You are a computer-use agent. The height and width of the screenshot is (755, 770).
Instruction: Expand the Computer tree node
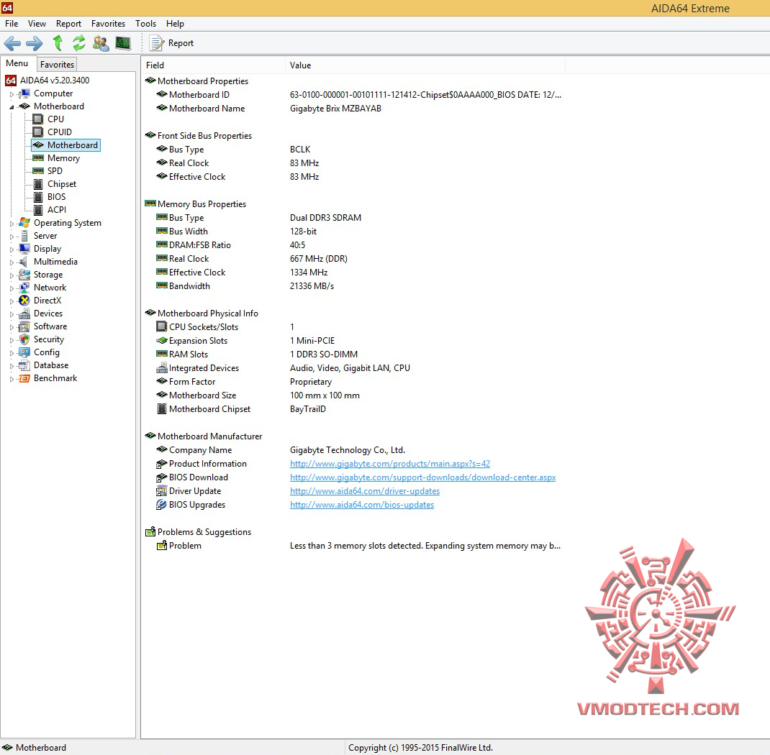[x=12, y=93]
